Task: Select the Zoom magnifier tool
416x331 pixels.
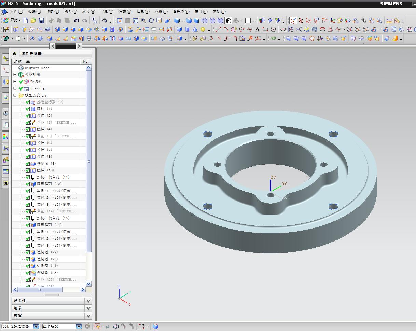Action: pos(143,20)
